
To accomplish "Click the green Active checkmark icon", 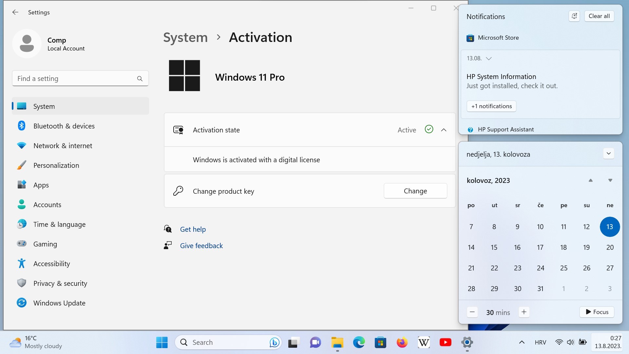I will [429, 129].
